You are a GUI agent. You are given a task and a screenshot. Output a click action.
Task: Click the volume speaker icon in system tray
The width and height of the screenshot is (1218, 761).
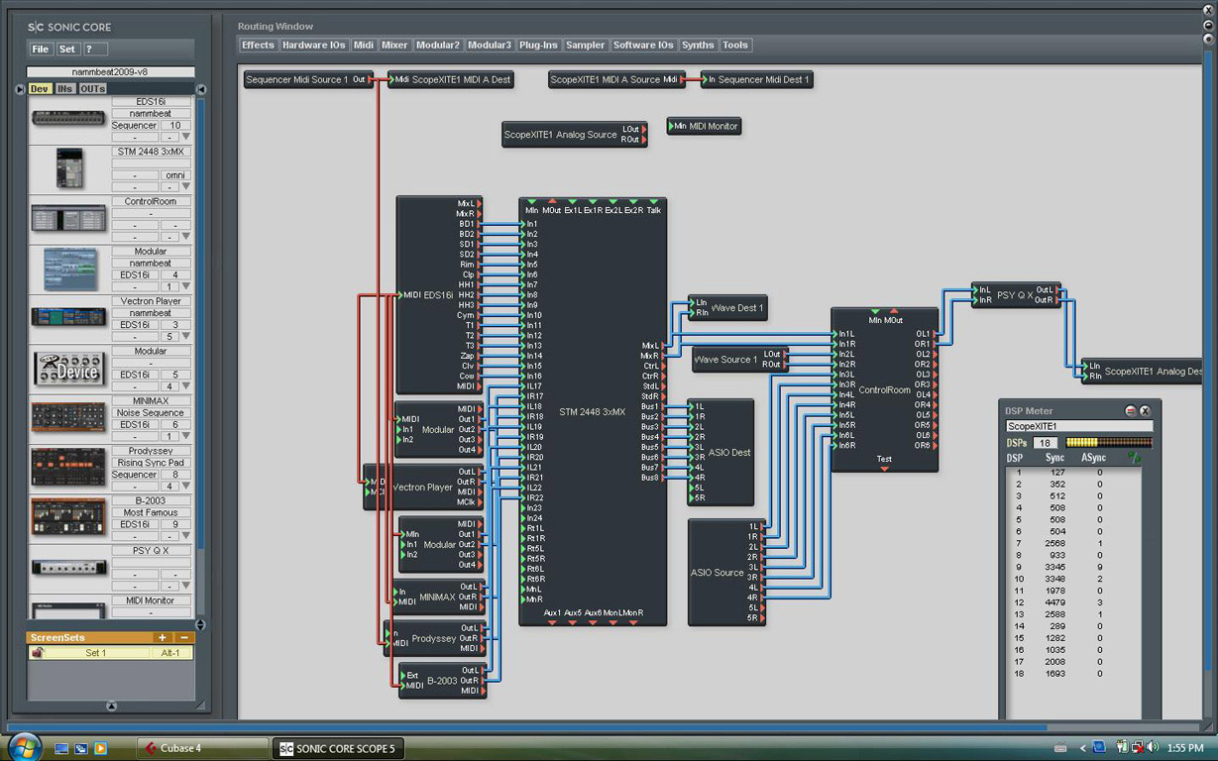pyautogui.click(x=1153, y=748)
